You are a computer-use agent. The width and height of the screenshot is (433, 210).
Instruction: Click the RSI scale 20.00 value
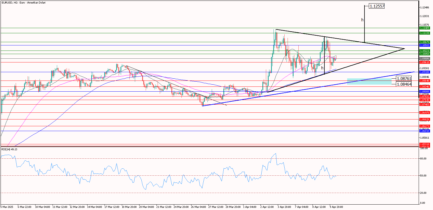423,193
